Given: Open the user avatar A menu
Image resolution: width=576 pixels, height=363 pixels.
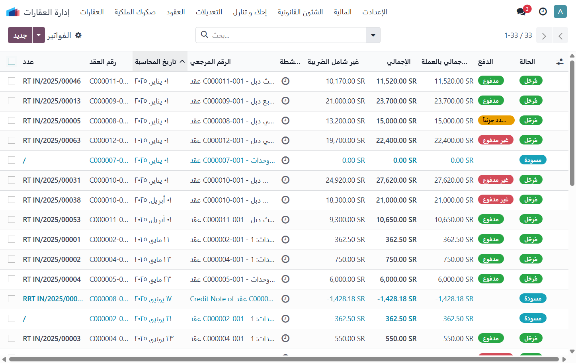Looking at the screenshot, I should [x=560, y=12].
